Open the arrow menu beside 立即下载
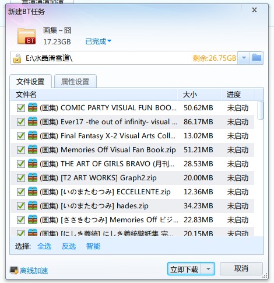 pos(208,269)
